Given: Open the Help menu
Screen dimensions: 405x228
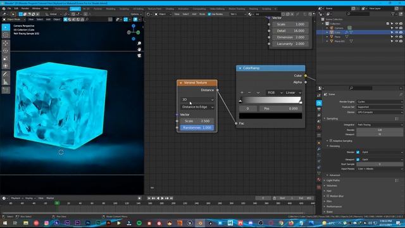Looking at the screenshot, I should (x=46, y=8).
